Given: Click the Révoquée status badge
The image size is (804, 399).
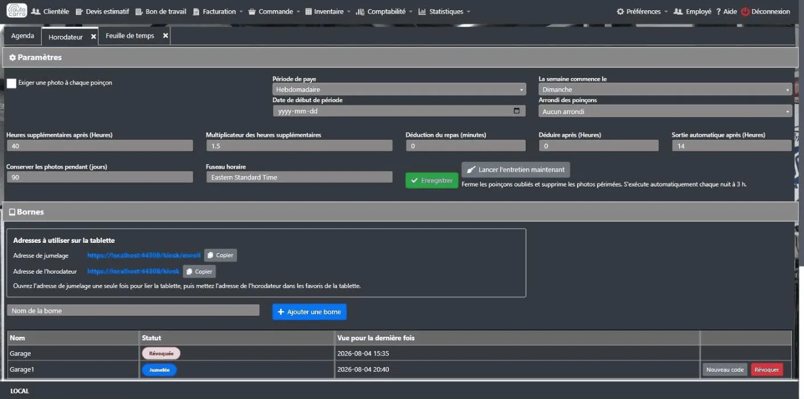Looking at the screenshot, I should [x=161, y=353].
